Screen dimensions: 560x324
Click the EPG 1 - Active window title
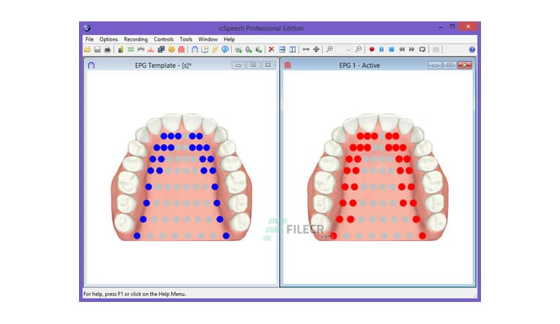point(359,66)
